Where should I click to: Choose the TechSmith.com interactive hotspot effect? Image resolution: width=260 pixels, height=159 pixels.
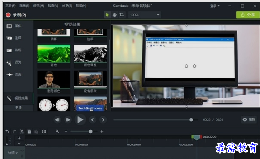90,104
